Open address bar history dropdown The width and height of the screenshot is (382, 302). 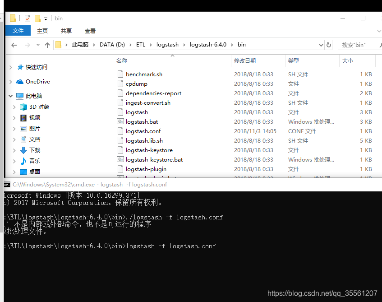coord(321,45)
